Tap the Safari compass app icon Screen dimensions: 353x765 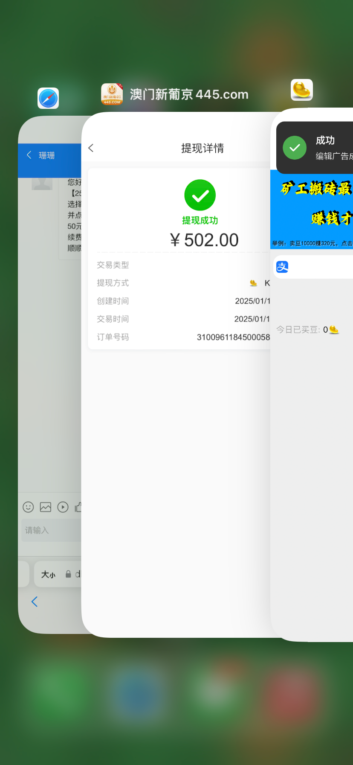[48, 99]
